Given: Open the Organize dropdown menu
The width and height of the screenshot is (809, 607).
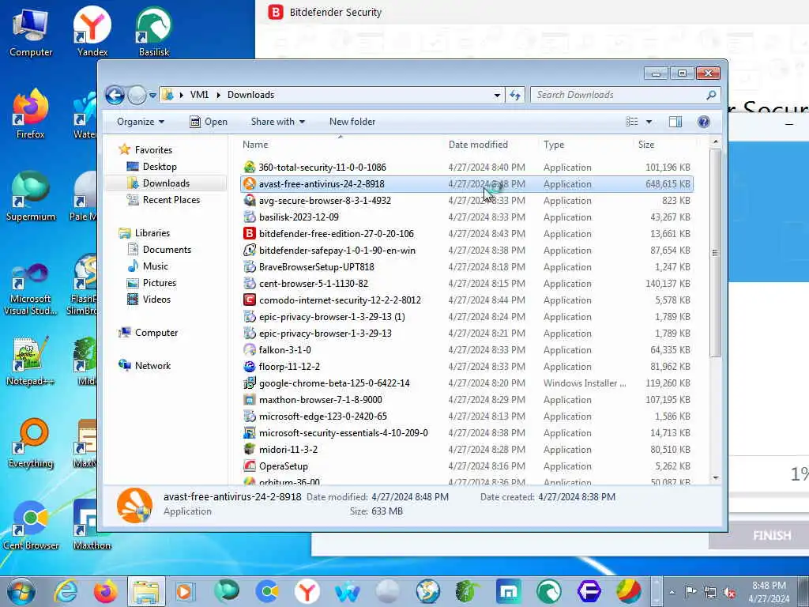Looking at the screenshot, I should (x=141, y=122).
